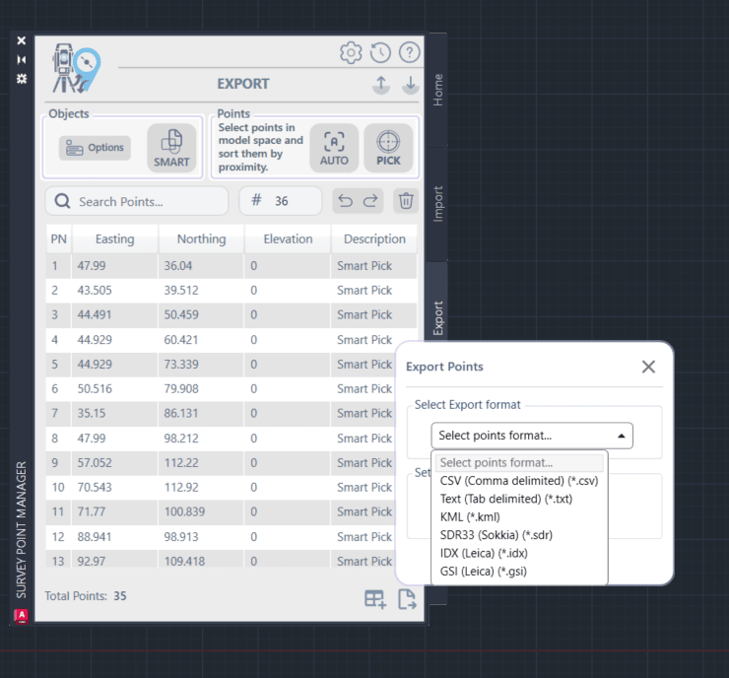Activate PICK point selection
Screen dimensions: 729x678
[x=388, y=150]
